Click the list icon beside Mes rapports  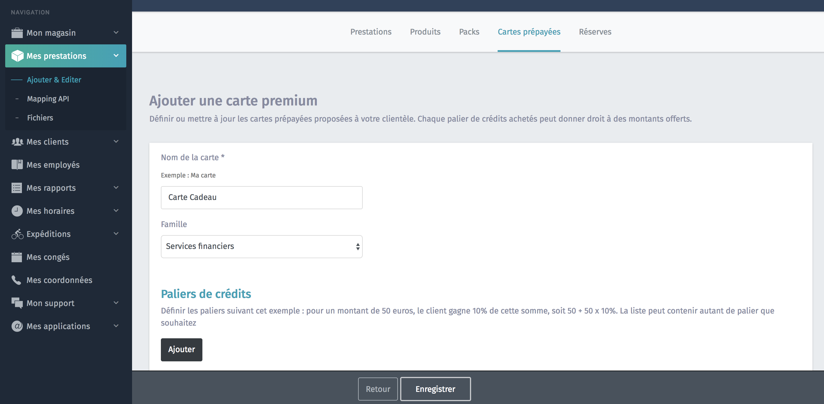[17, 188]
